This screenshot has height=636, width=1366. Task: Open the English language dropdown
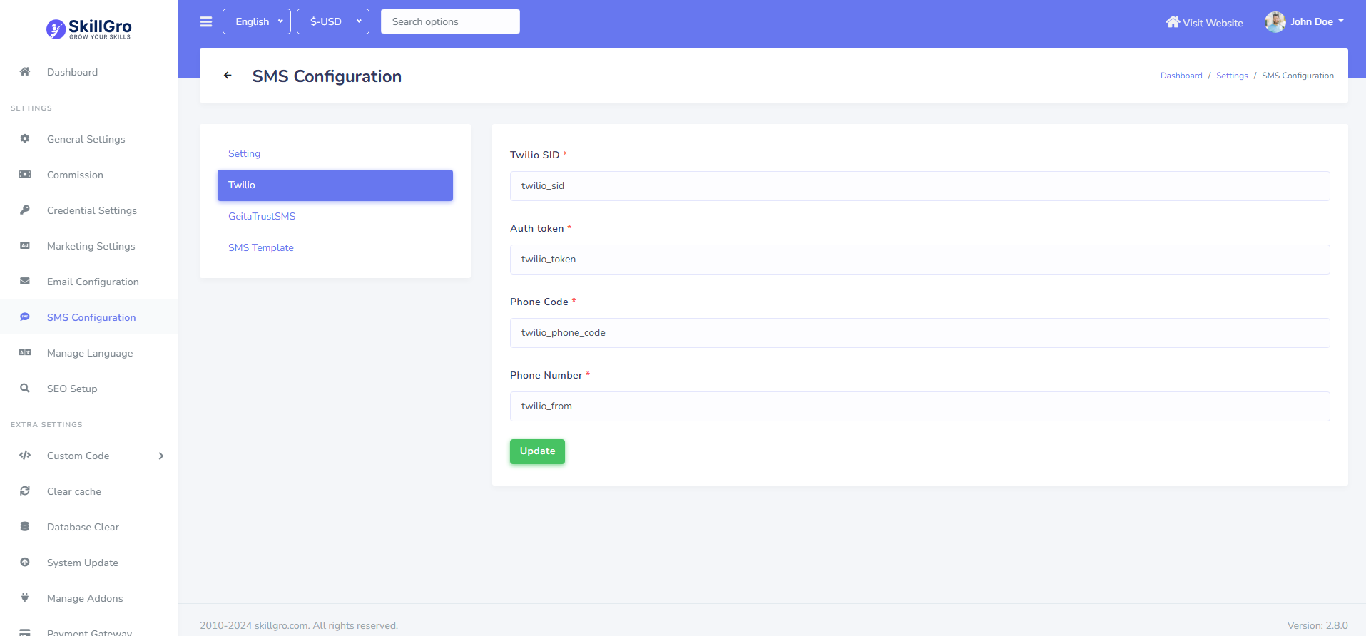point(257,21)
